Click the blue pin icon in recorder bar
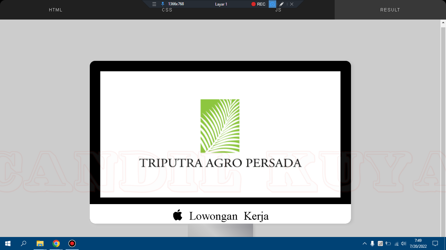446x250 pixels. (163, 4)
